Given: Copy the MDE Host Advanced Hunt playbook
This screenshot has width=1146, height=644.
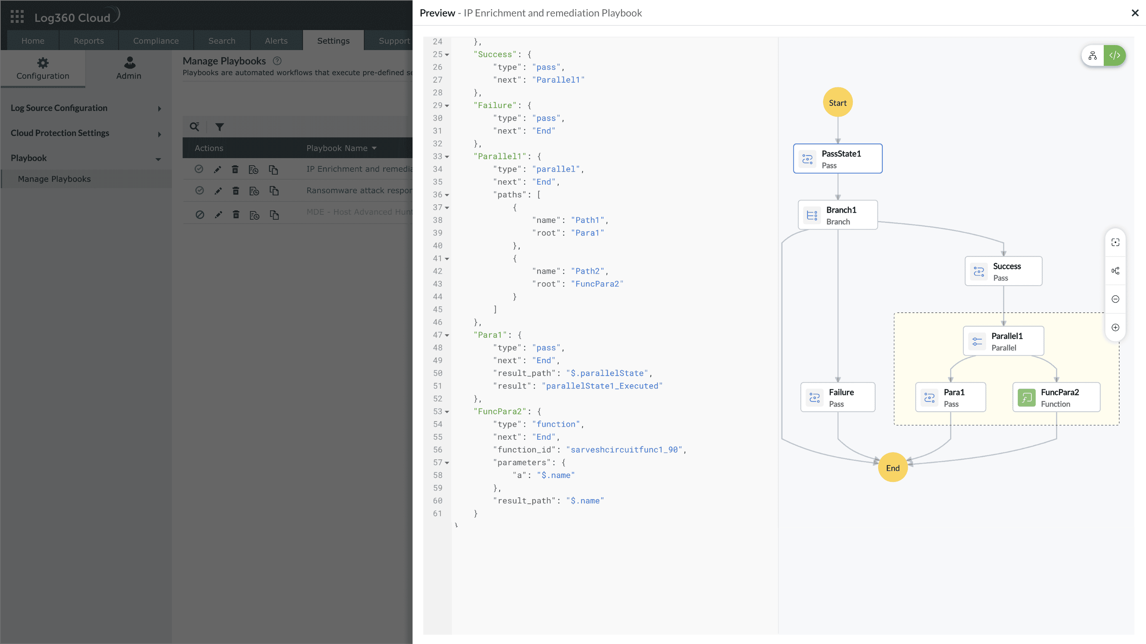Looking at the screenshot, I should tap(274, 215).
